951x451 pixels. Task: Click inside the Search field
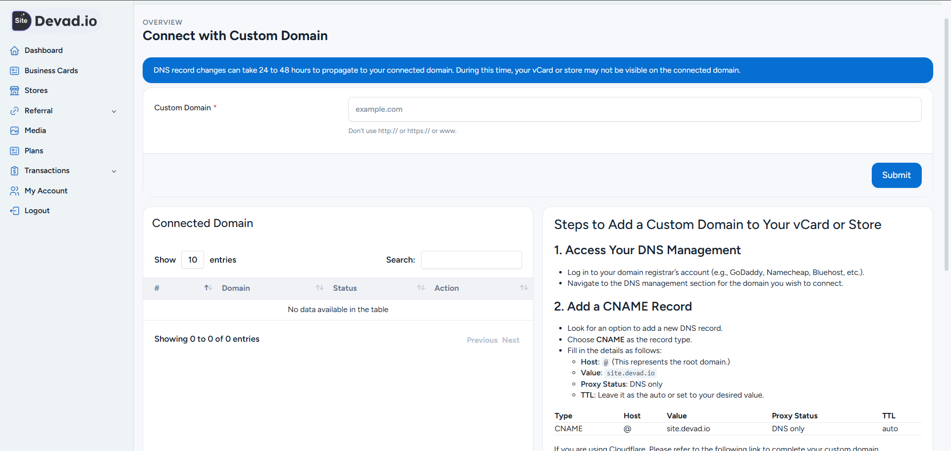click(x=471, y=260)
